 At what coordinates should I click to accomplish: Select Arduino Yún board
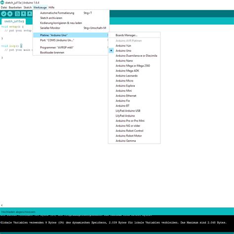coord(134,45)
